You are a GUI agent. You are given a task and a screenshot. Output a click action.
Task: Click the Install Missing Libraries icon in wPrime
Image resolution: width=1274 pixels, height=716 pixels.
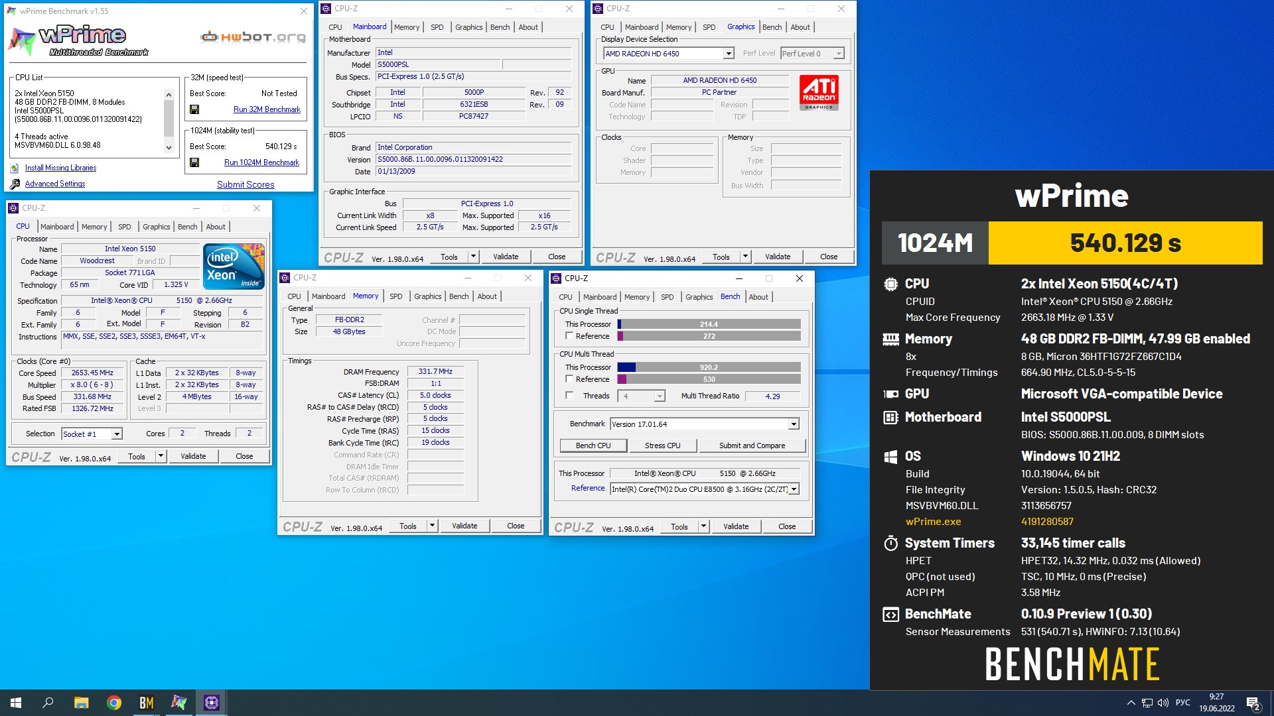[x=15, y=168]
